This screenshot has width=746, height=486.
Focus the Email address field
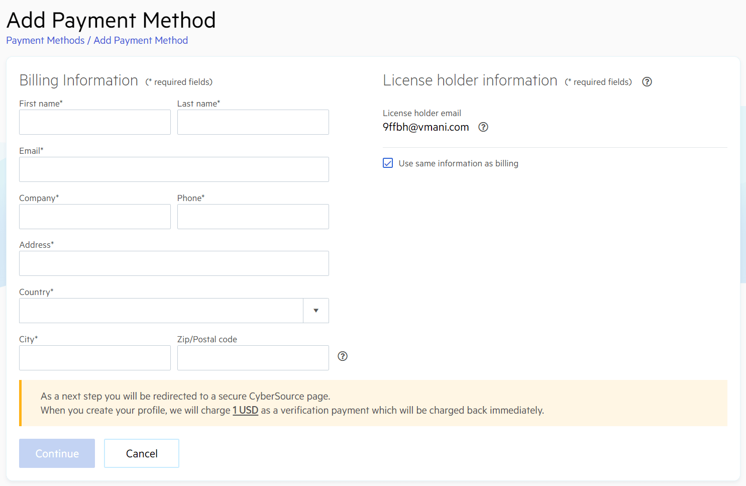coord(174,169)
